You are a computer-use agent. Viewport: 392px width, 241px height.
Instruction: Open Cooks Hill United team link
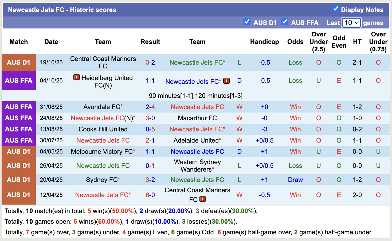tap(103, 129)
